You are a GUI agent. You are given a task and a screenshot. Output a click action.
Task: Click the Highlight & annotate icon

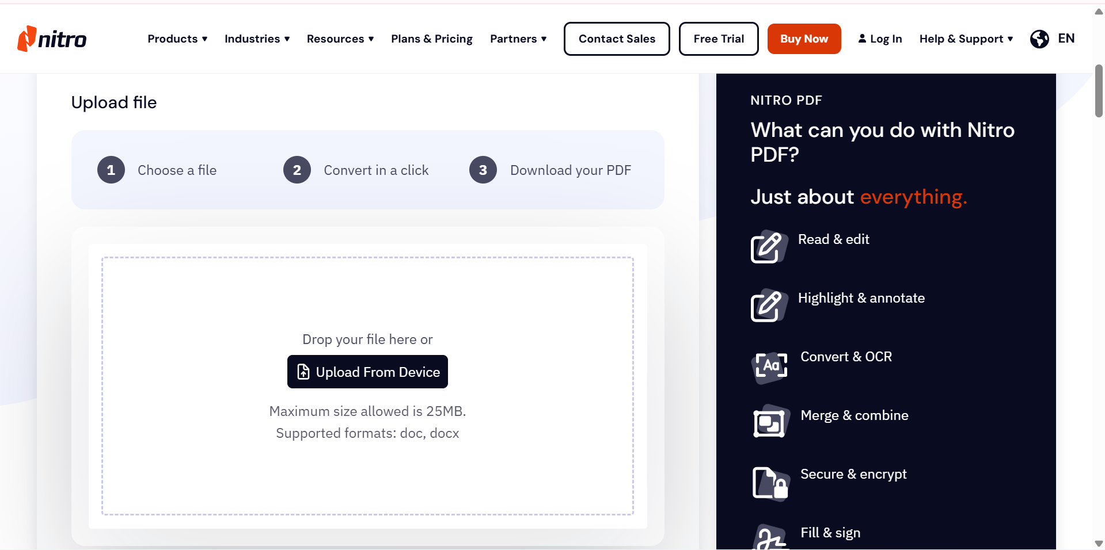tap(769, 305)
